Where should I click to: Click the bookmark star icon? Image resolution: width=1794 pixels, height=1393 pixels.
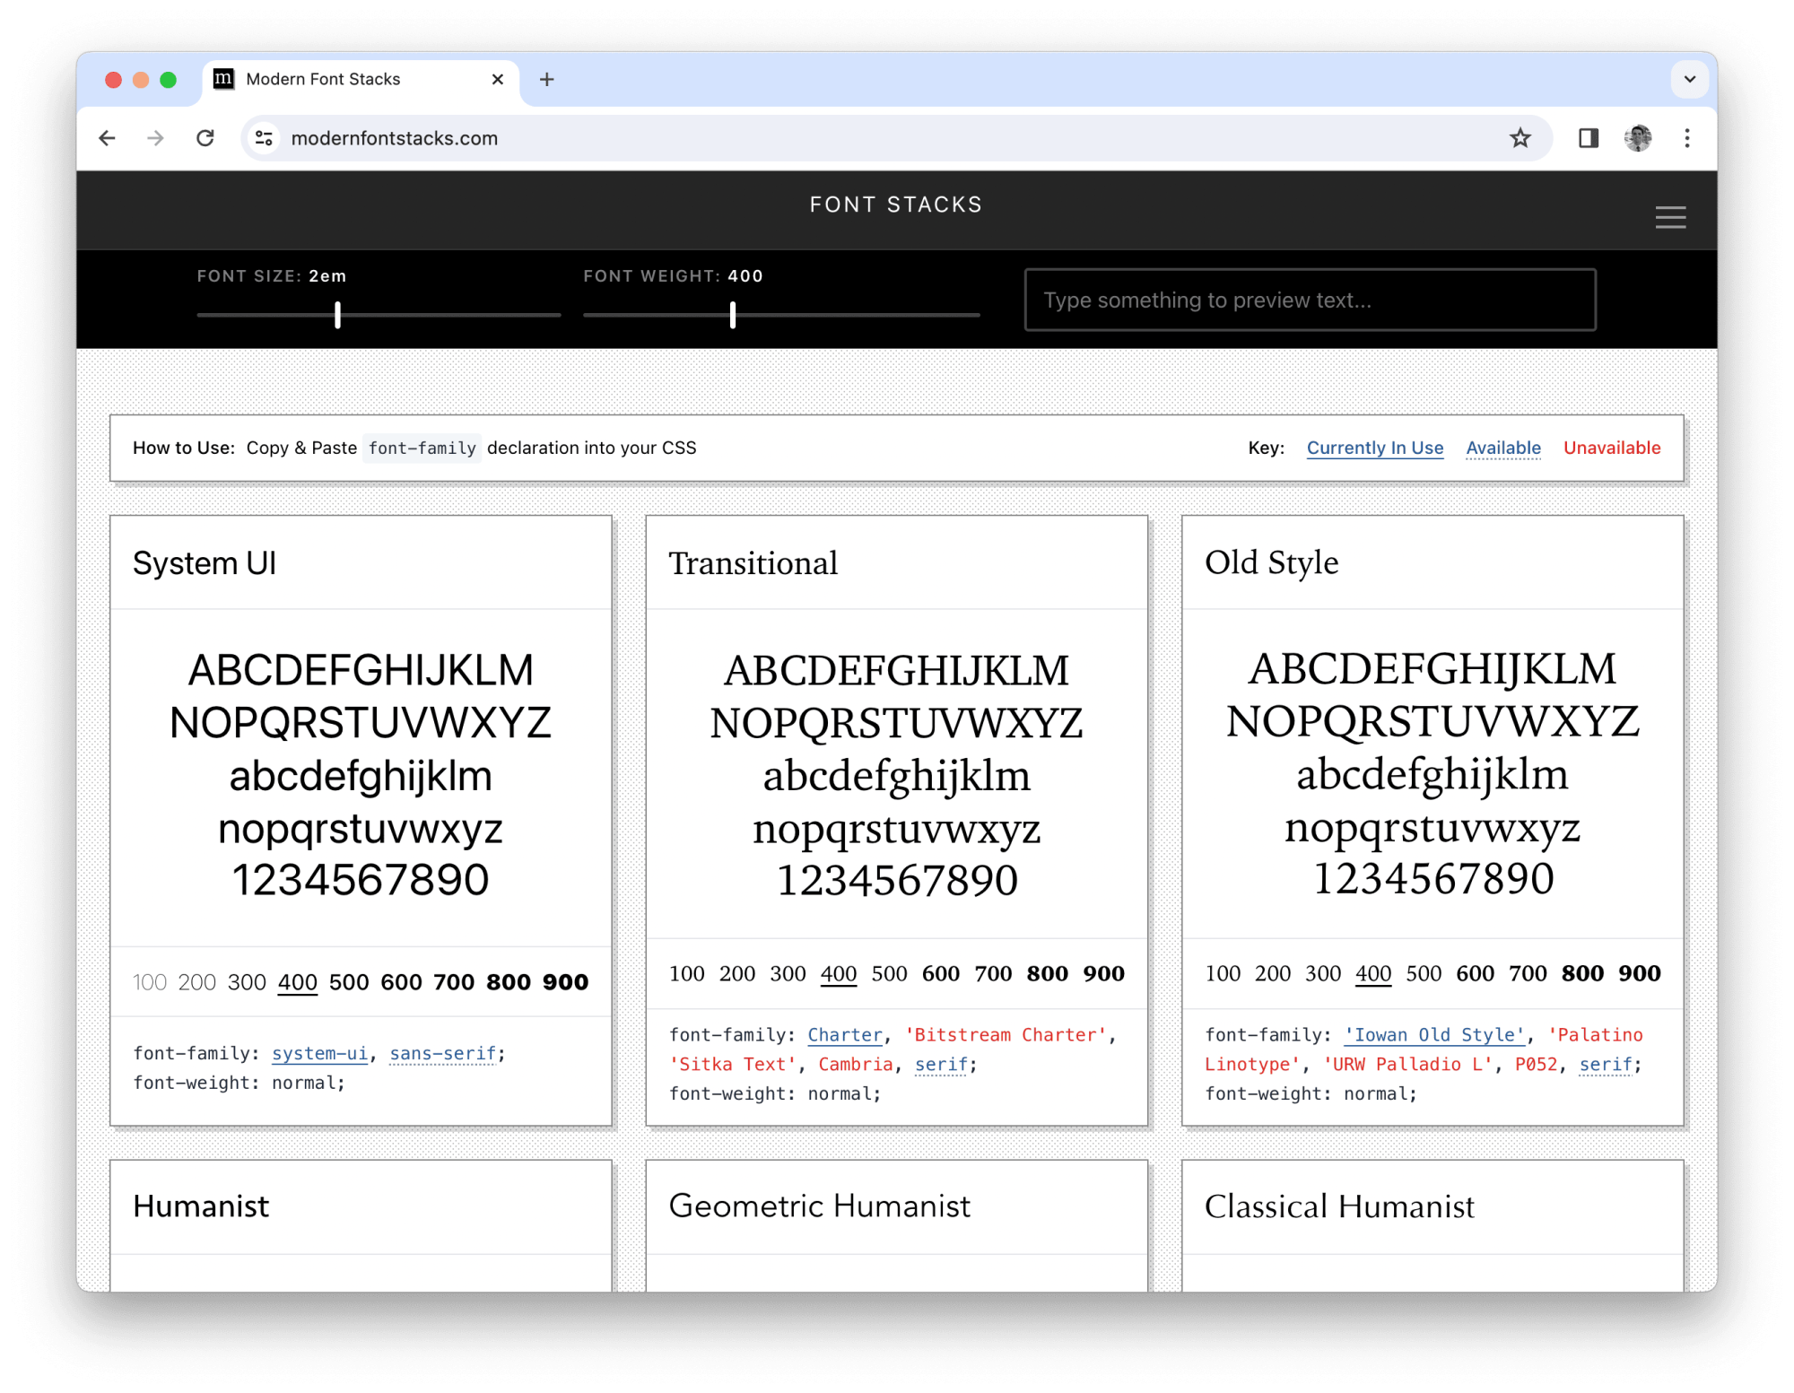click(x=1520, y=138)
